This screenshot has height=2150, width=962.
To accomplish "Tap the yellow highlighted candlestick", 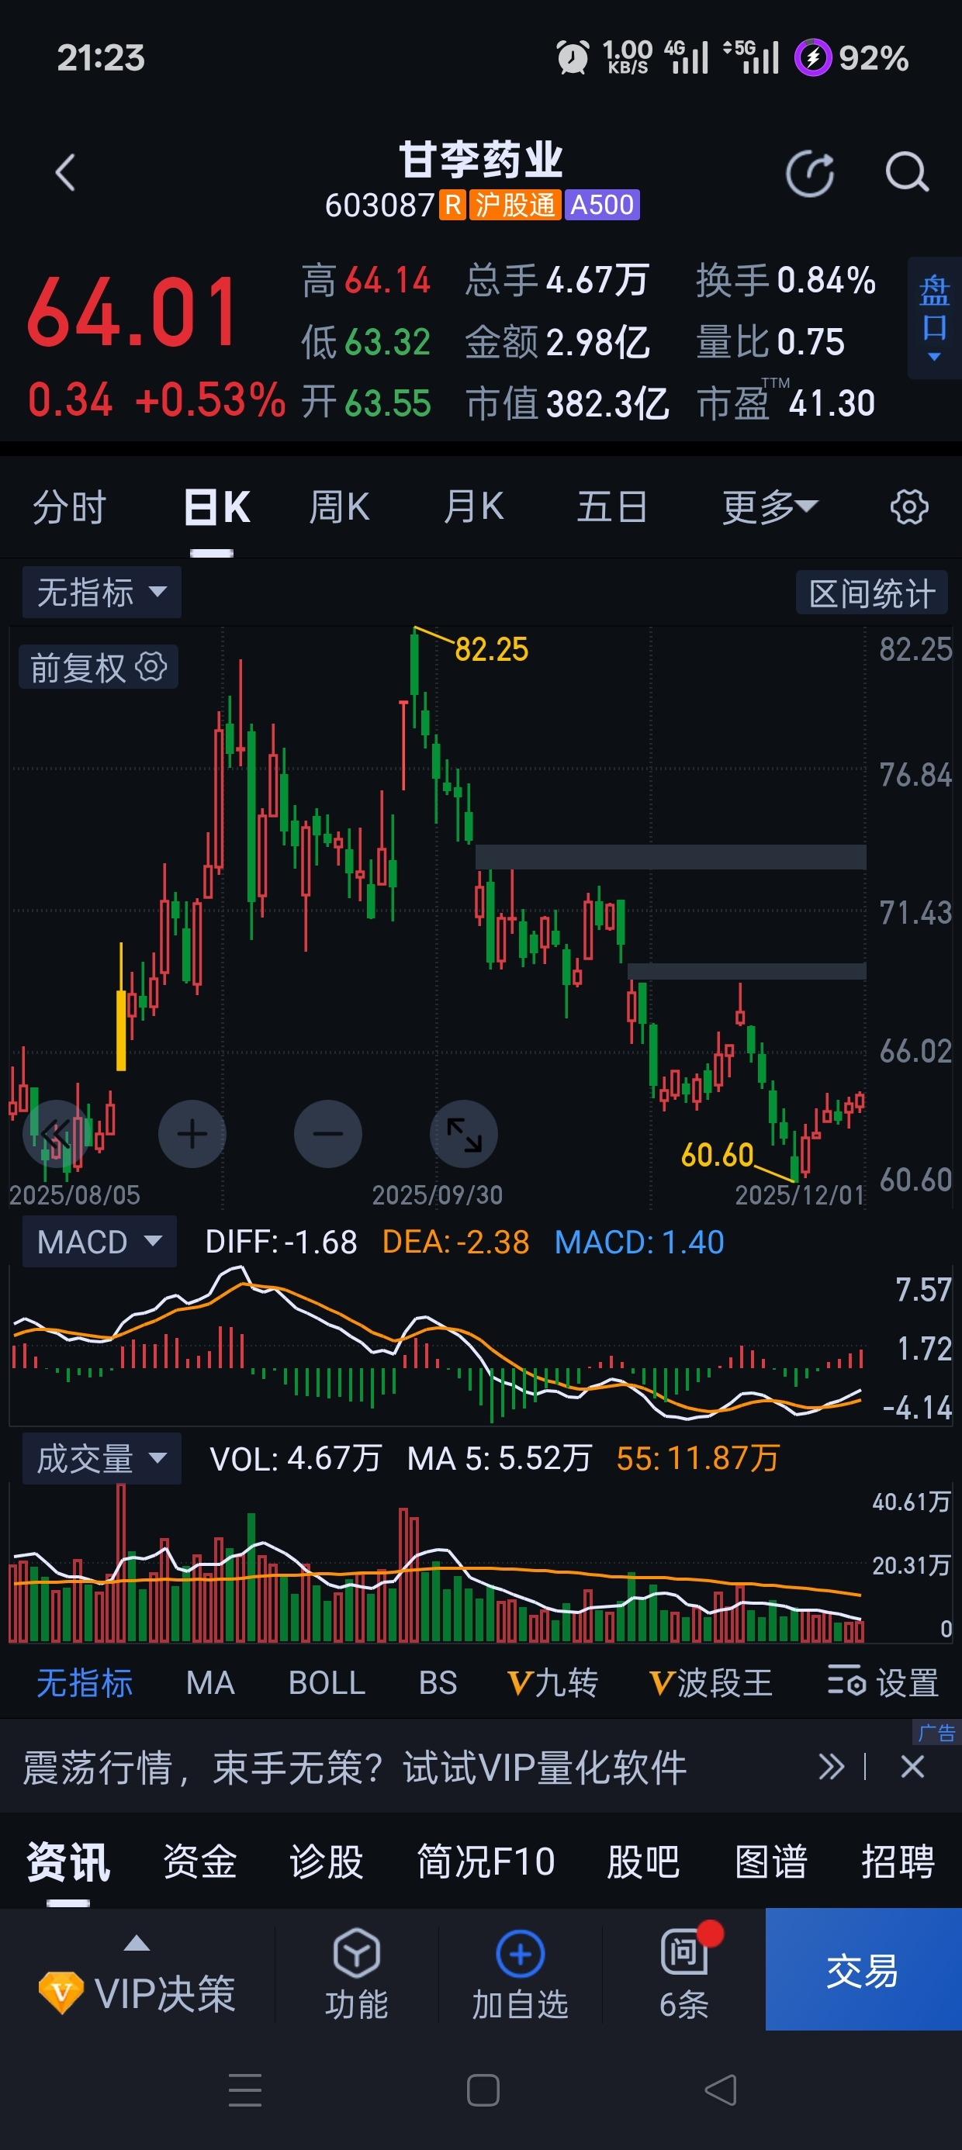I will (121, 1007).
